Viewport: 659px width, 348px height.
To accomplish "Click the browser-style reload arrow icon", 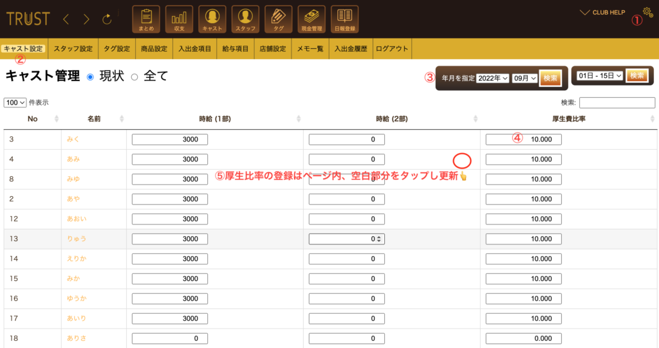I will [x=107, y=19].
